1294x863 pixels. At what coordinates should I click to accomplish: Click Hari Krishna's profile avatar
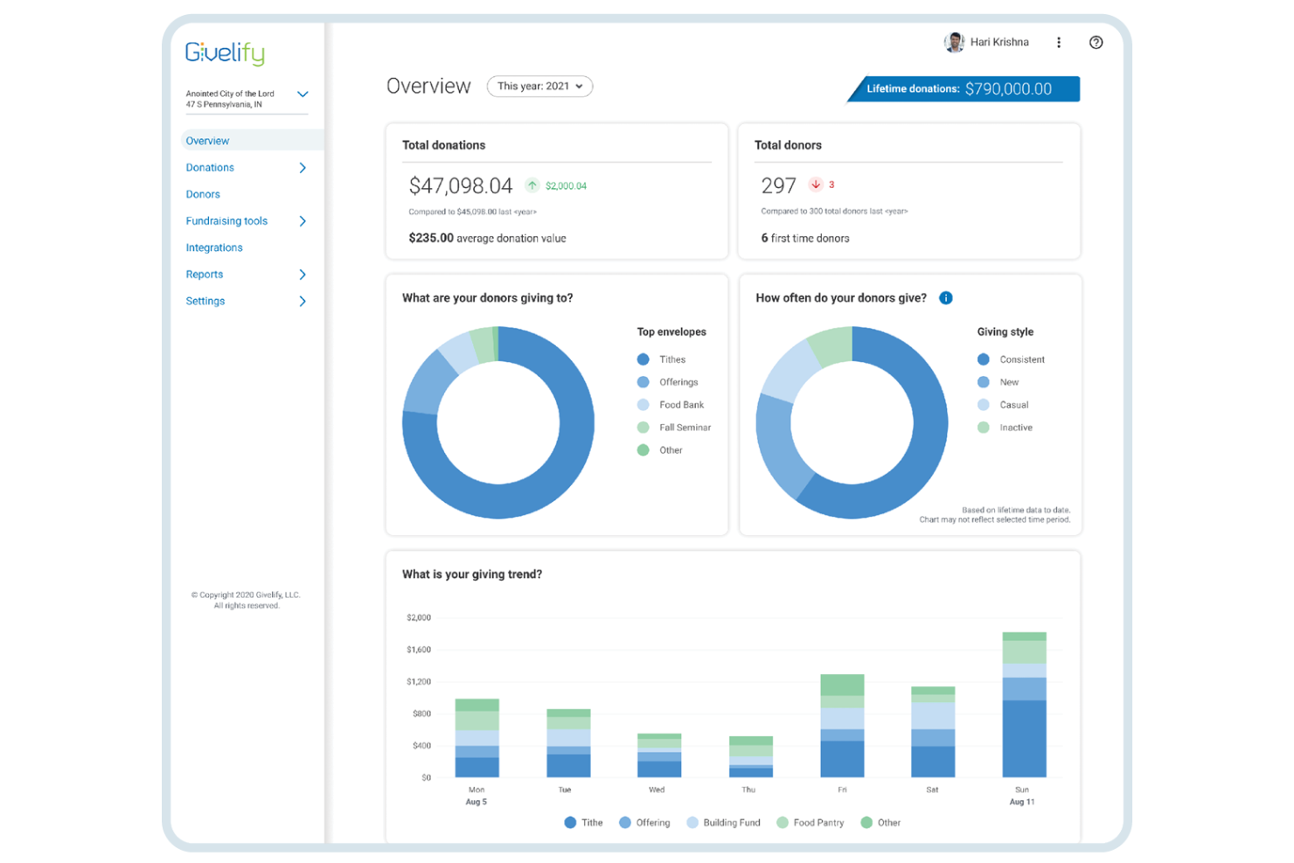click(954, 41)
